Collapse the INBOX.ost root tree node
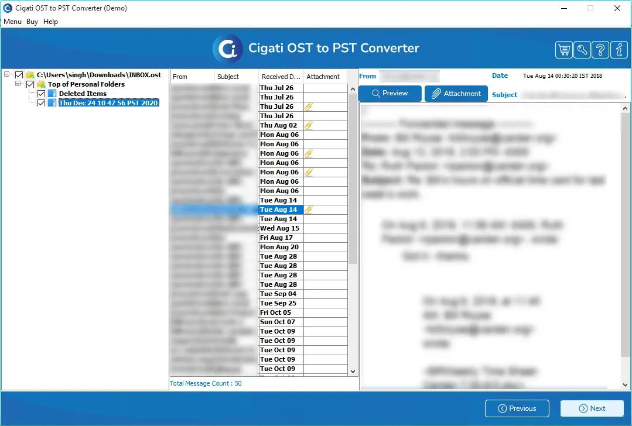Image resolution: width=632 pixels, height=426 pixels. point(7,74)
